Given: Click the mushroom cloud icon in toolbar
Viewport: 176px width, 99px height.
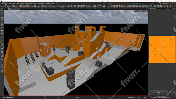Looking at the screenshot, I should coord(100,6).
